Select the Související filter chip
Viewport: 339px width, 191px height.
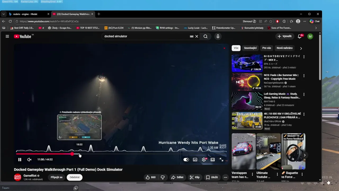(250, 48)
